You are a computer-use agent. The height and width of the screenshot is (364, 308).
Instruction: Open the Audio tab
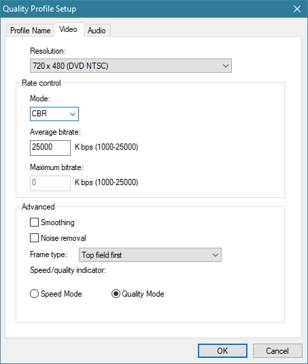click(97, 31)
